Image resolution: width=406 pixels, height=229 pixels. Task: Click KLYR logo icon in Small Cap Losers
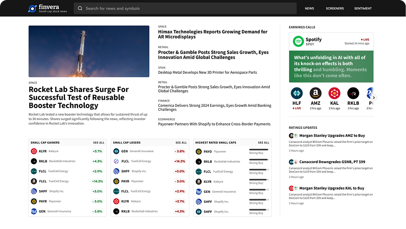116,202
